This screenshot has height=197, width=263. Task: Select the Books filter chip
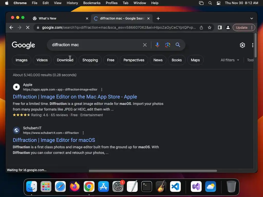[x=177, y=60]
